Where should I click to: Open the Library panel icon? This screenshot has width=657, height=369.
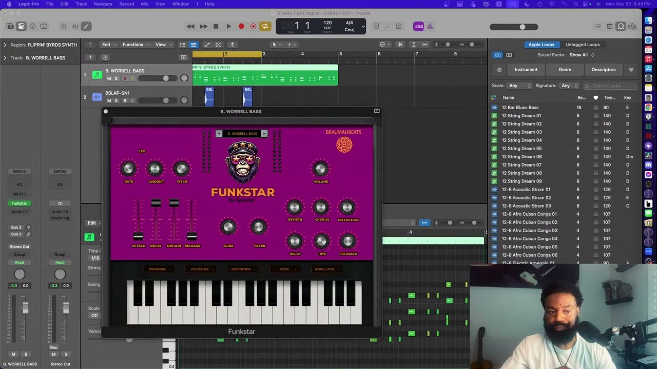[10, 26]
